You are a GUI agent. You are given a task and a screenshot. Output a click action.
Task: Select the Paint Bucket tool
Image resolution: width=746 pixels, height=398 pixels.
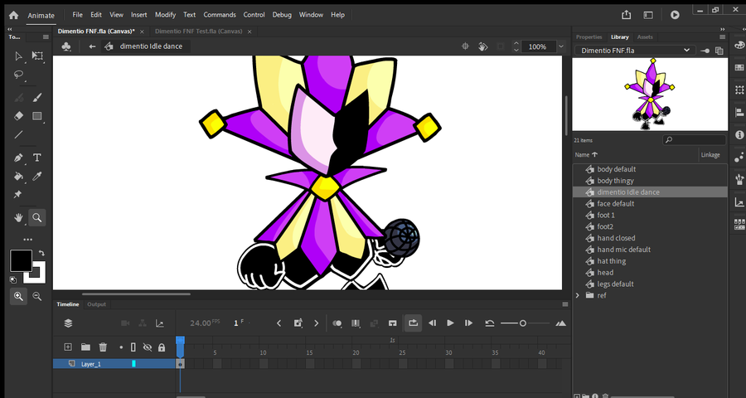click(x=18, y=176)
